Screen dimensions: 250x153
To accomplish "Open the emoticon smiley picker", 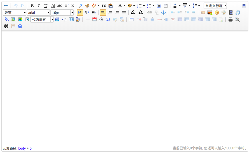I will point(217,13).
